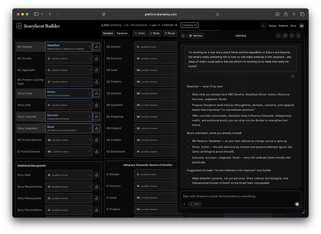Pop out the Narrova chat with arrow icon

tap(292, 36)
